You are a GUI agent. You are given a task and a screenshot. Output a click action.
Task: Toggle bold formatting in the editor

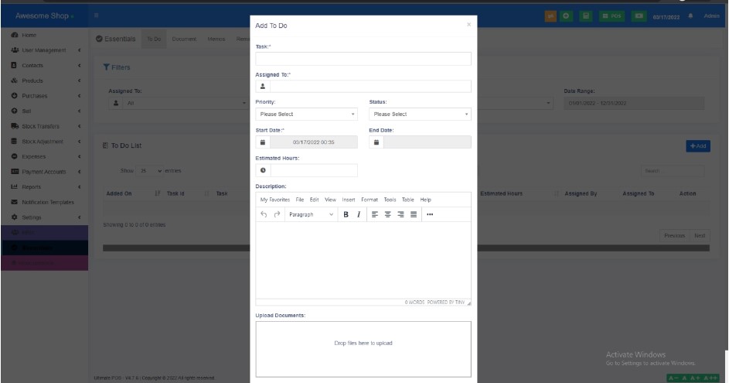point(346,214)
